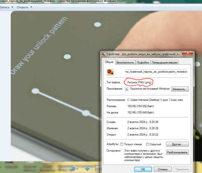202x173 pixels.
Task: Click the Разблокировать button
Action: (177, 152)
